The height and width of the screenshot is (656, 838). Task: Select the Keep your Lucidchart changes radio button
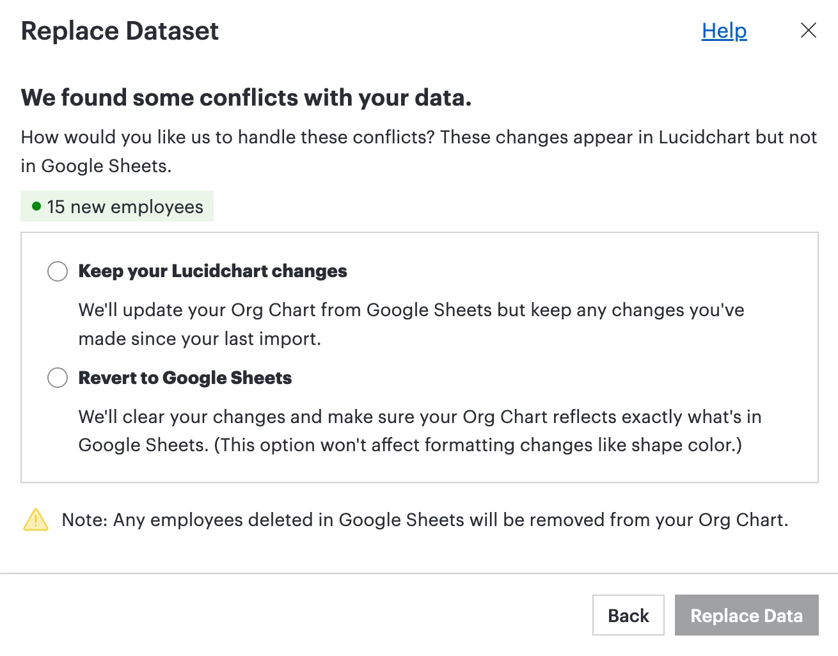(x=58, y=271)
